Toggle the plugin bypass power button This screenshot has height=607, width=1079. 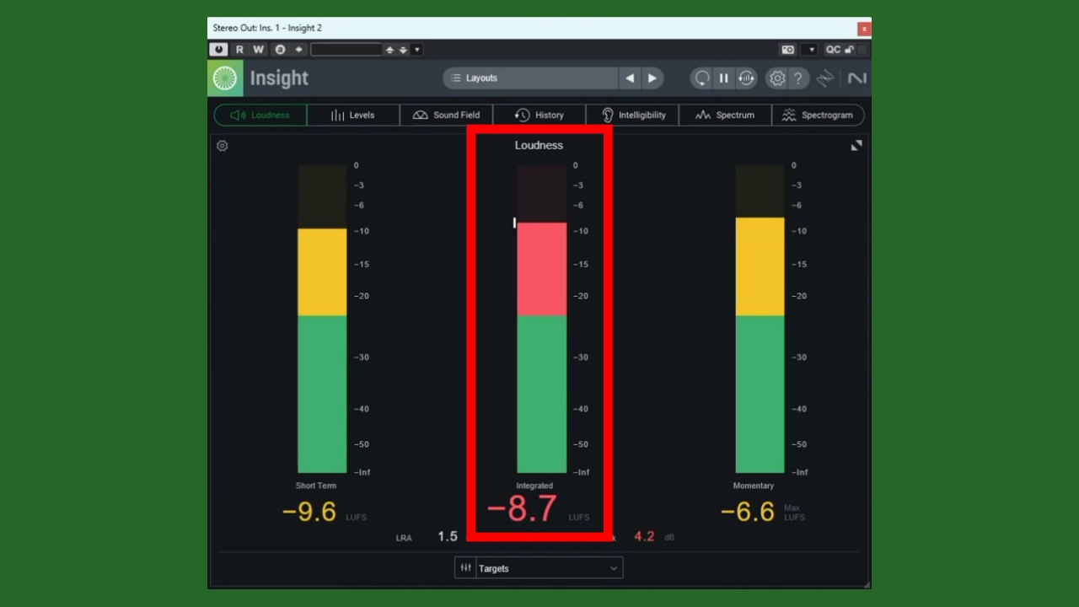coord(218,50)
